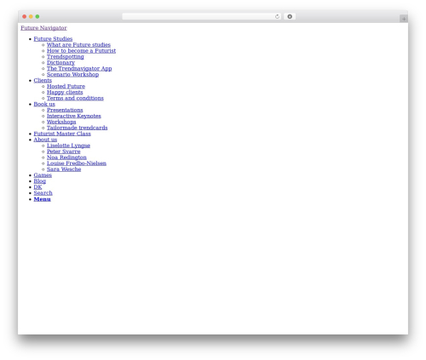Click the bold Menu link
Viewport: 426px width, 360px height.
(x=42, y=199)
